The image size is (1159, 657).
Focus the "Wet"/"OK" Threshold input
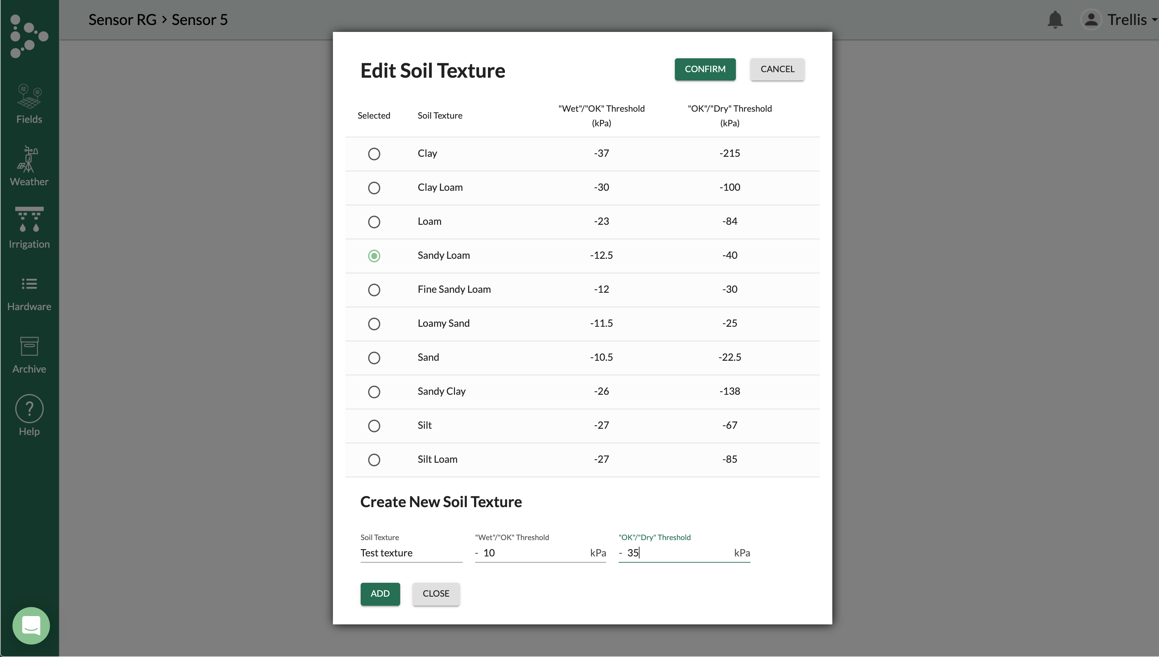click(x=534, y=553)
